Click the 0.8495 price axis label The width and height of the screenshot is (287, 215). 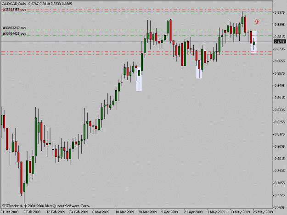(280, 85)
